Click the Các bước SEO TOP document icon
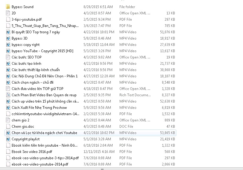Viewport: 243px width, 170px height. (8, 57)
